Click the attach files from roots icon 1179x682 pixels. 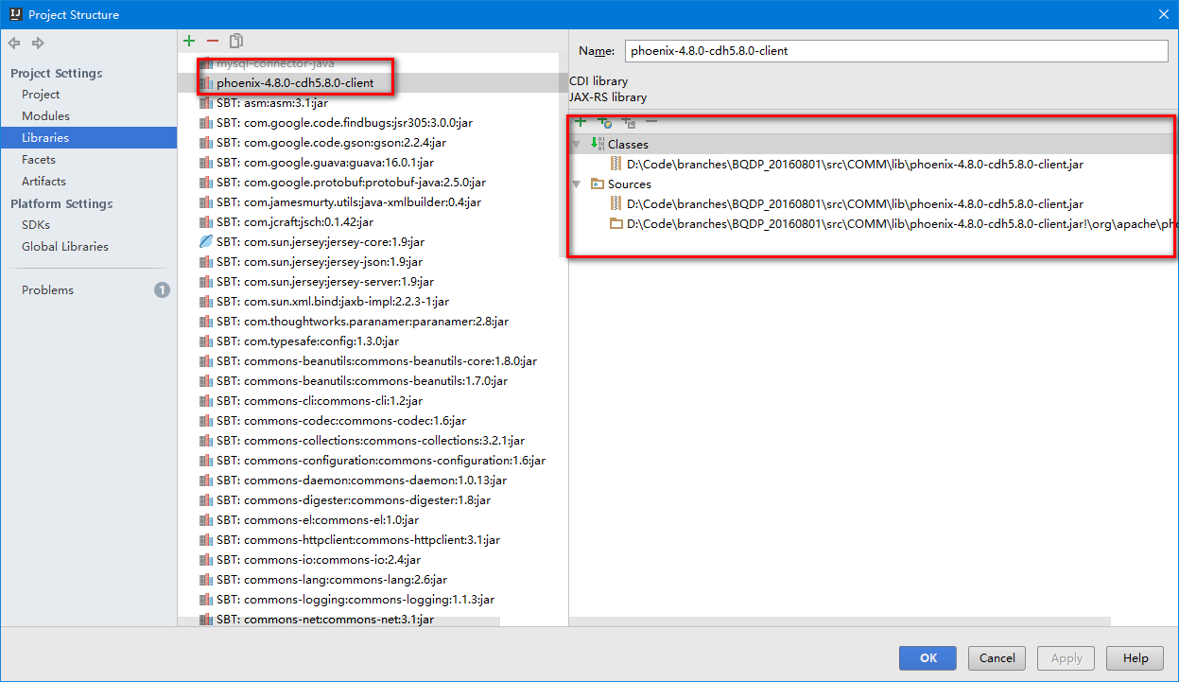(x=627, y=122)
